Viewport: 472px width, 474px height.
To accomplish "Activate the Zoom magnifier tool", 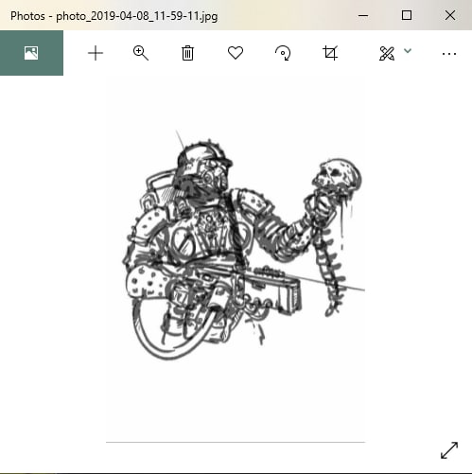I will (x=141, y=53).
